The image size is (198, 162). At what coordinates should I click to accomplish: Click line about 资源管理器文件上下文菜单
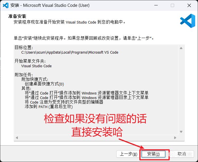(87, 93)
